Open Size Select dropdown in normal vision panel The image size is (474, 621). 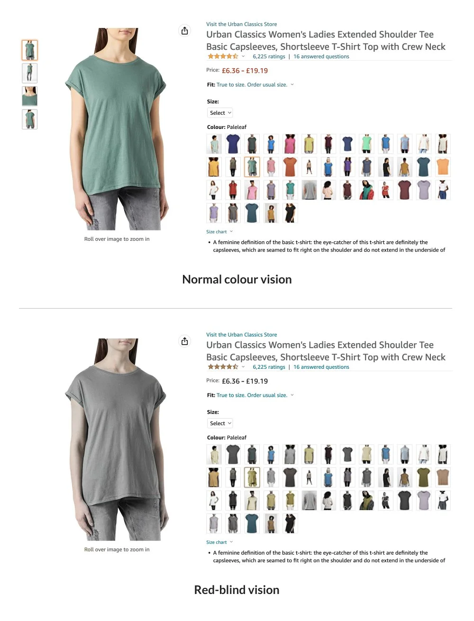click(220, 113)
